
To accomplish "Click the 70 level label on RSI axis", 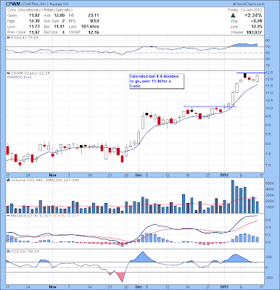I will (x=268, y=46).
